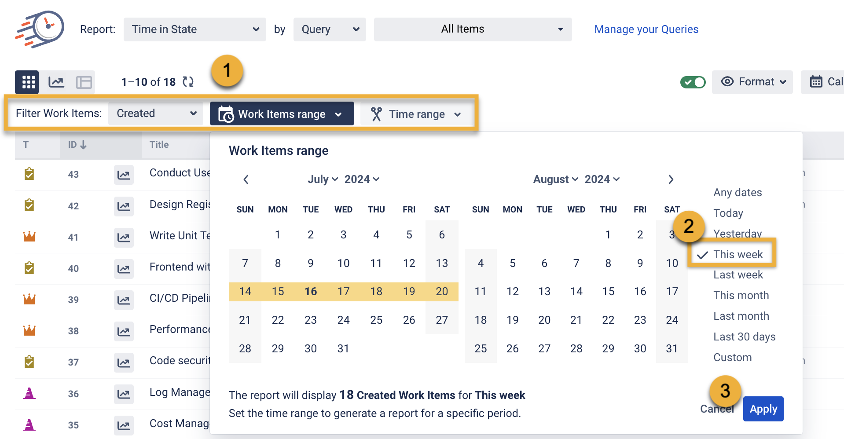Go to previous month in calendar
The height and width of the screenshot is (439, 844).
246,179
